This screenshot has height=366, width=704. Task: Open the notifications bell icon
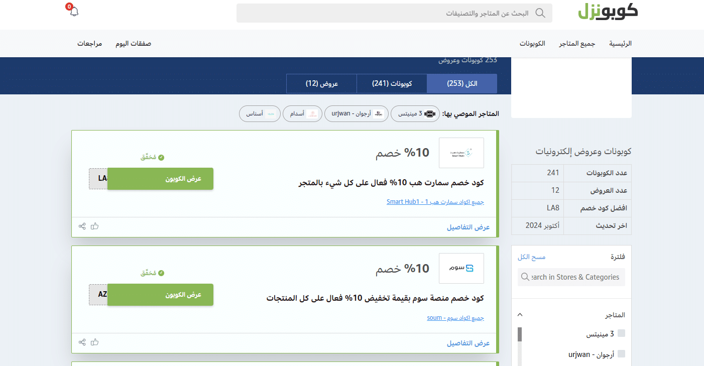coord(74,12)
